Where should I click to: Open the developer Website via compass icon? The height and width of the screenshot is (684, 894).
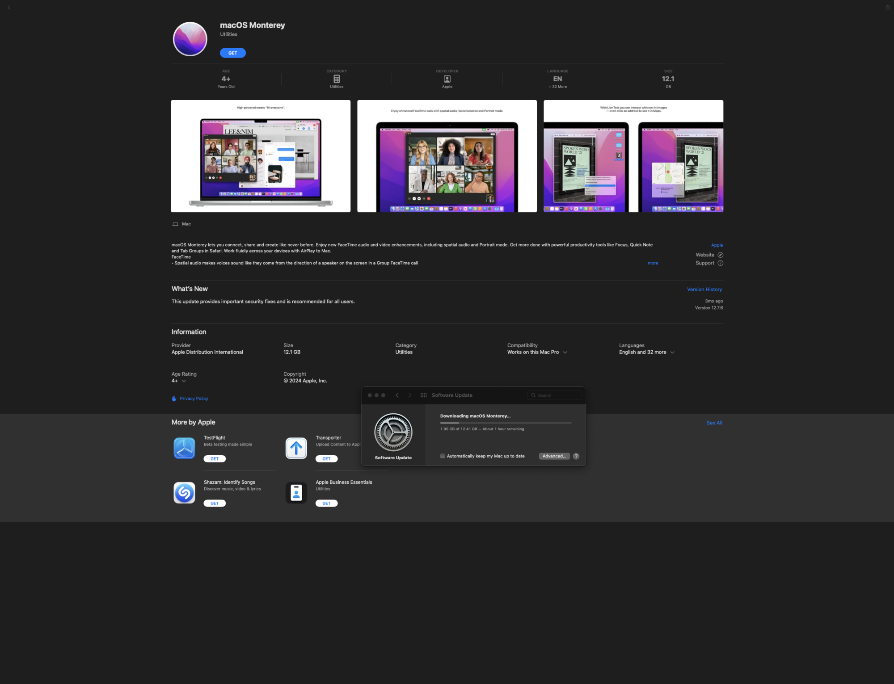coord(720,255)
